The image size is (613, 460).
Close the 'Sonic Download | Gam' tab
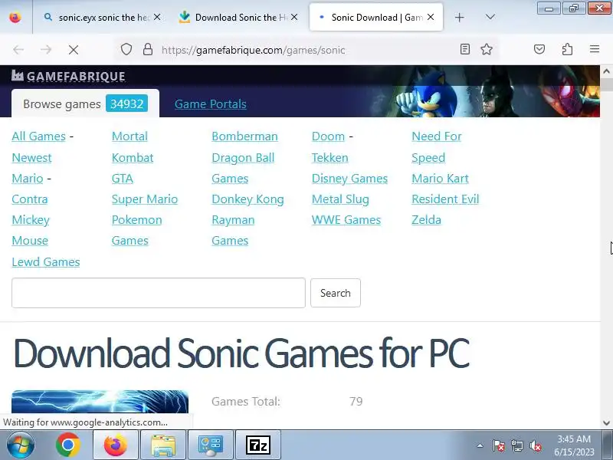coord(431,17)
